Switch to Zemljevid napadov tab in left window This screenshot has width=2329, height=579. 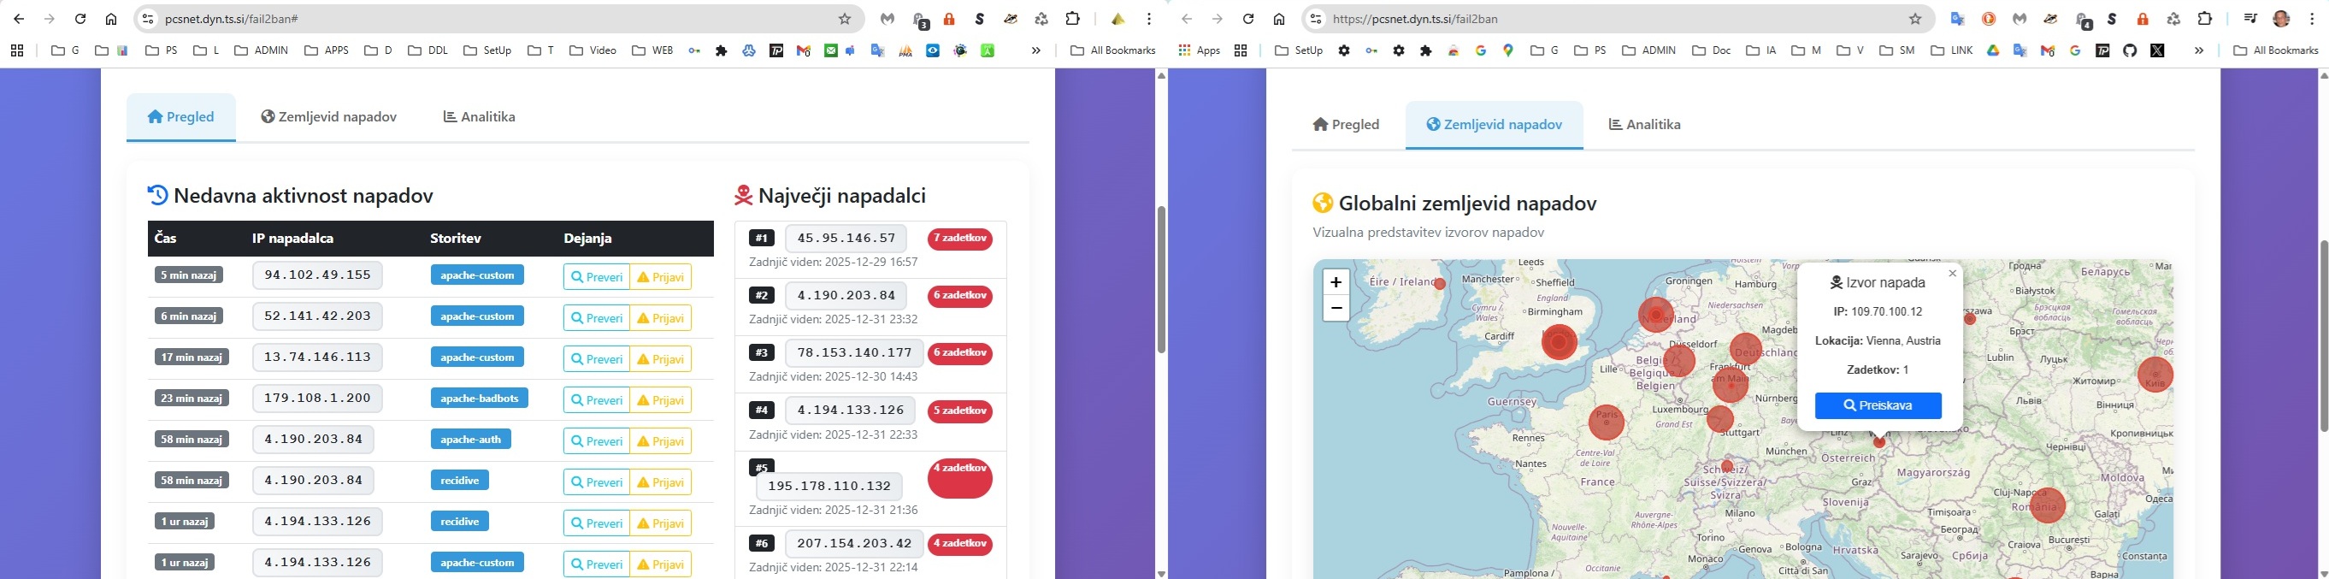329,116
